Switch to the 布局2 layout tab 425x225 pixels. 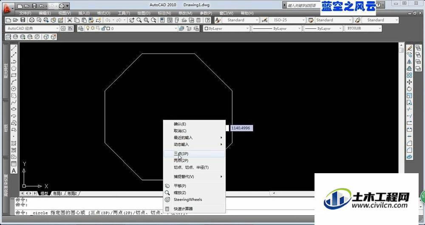click(x=72, y=193)
